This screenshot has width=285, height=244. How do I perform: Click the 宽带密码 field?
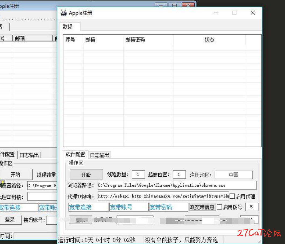[169, 207]
